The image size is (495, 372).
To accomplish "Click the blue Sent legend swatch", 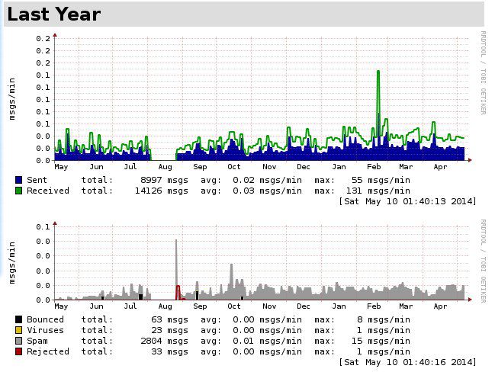I will point(19,180).
